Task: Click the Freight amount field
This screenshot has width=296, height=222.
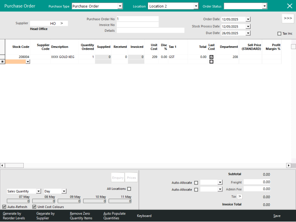Action: point(257,182)
